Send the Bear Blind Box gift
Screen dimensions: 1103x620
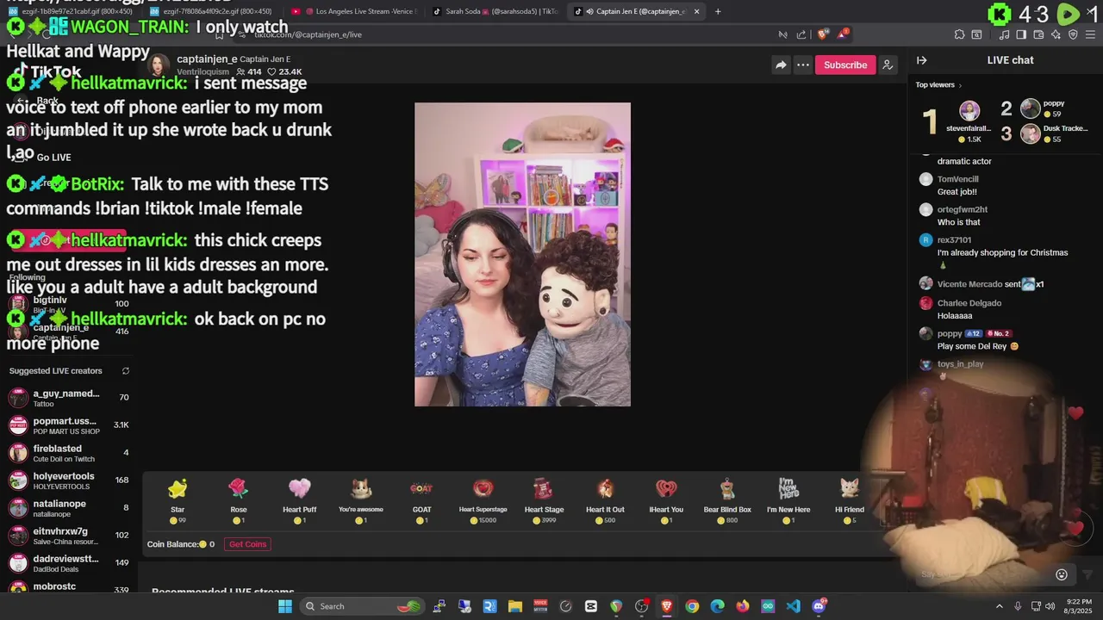pos(727,502)
